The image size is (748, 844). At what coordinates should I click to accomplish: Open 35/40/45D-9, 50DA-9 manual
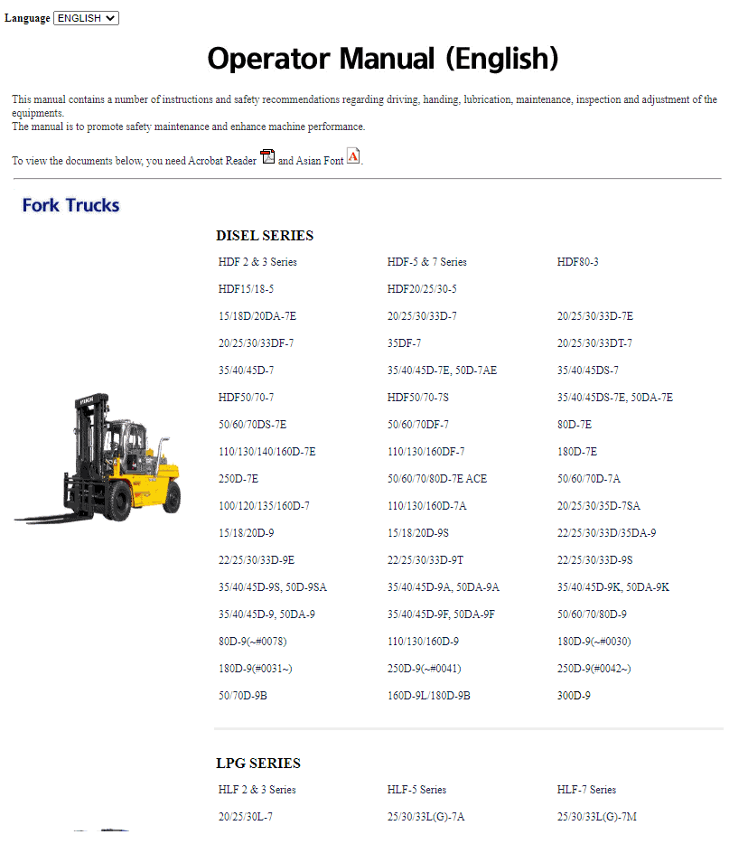point(266,614)
